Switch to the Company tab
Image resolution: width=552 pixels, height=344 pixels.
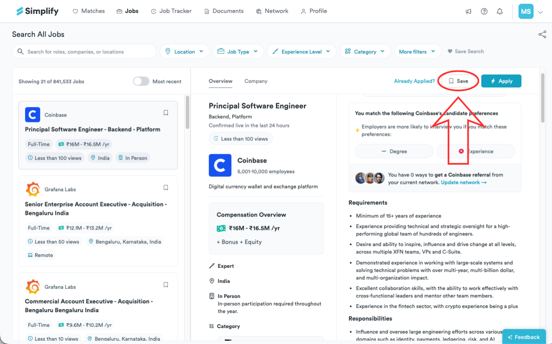(256, 81)
